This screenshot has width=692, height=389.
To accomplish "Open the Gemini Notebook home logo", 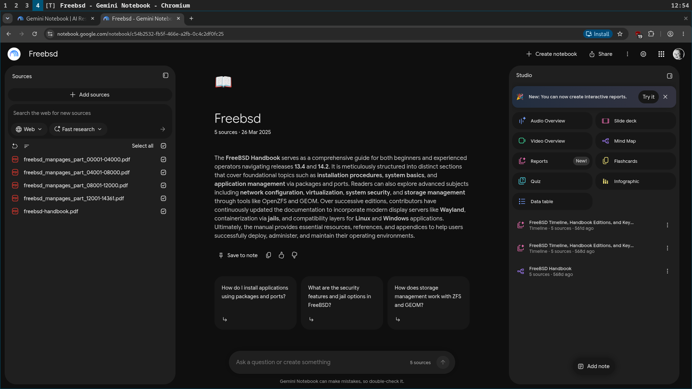I will (x=14, y=54).
